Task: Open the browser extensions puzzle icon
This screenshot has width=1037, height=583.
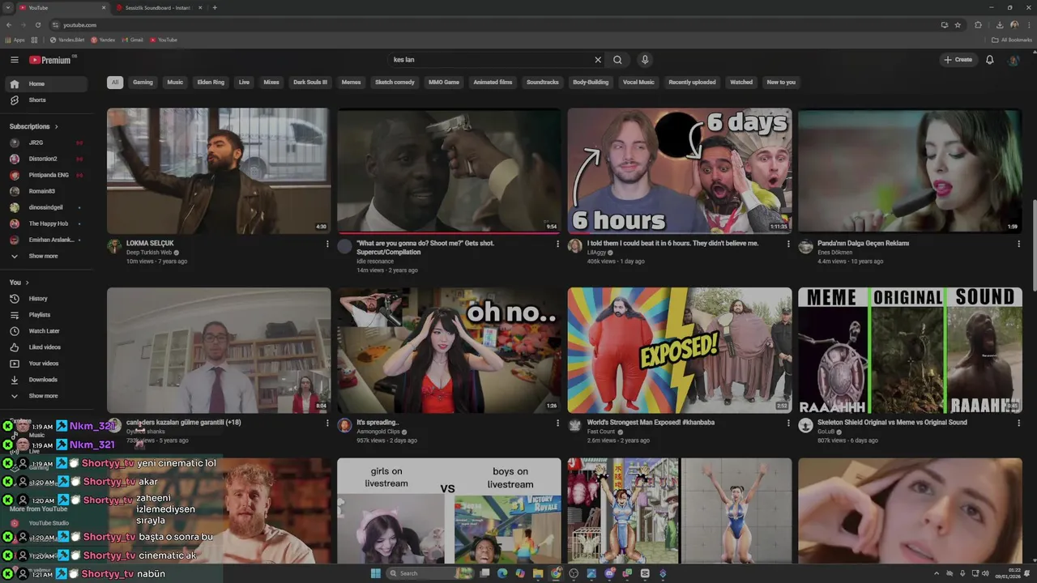Action: click(x=978, y=25)
